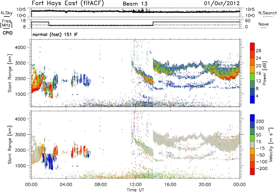Click the '50' velocity colorbar label
The width and height of the screenshot is (277, 192).
pos(258,135)
